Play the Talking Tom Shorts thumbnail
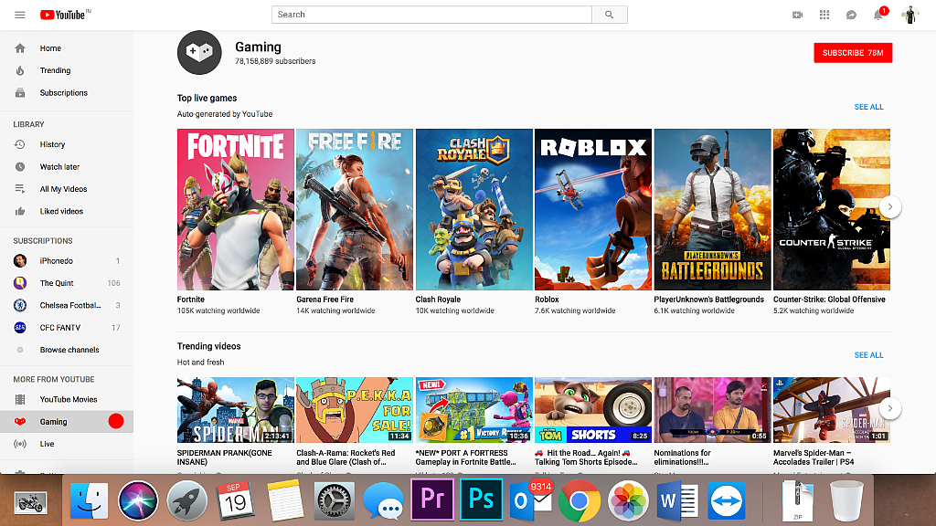The width and height of the screenshot is (936, 526). pyautogui.click(x=592, y=410)
